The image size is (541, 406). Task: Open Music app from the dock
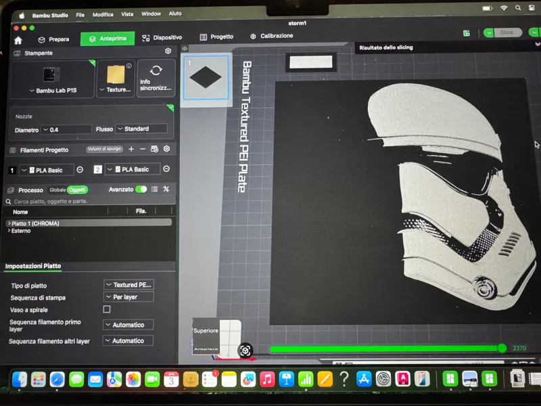pos(267,379)
